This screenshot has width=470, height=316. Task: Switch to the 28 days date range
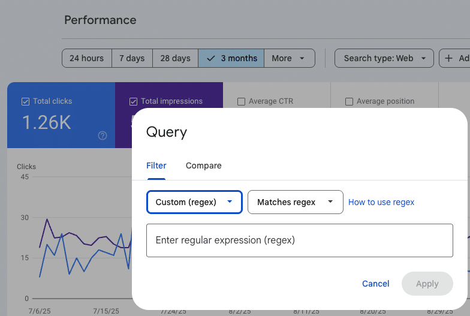click(x=175, y=58)
